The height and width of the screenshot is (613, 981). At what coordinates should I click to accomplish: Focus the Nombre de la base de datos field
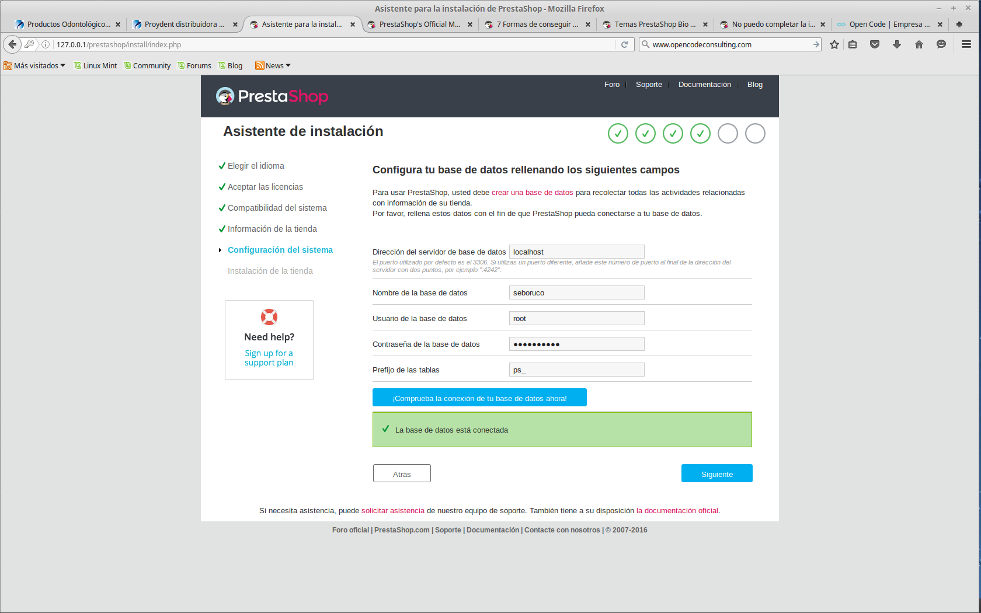click(x=577, y=292)
